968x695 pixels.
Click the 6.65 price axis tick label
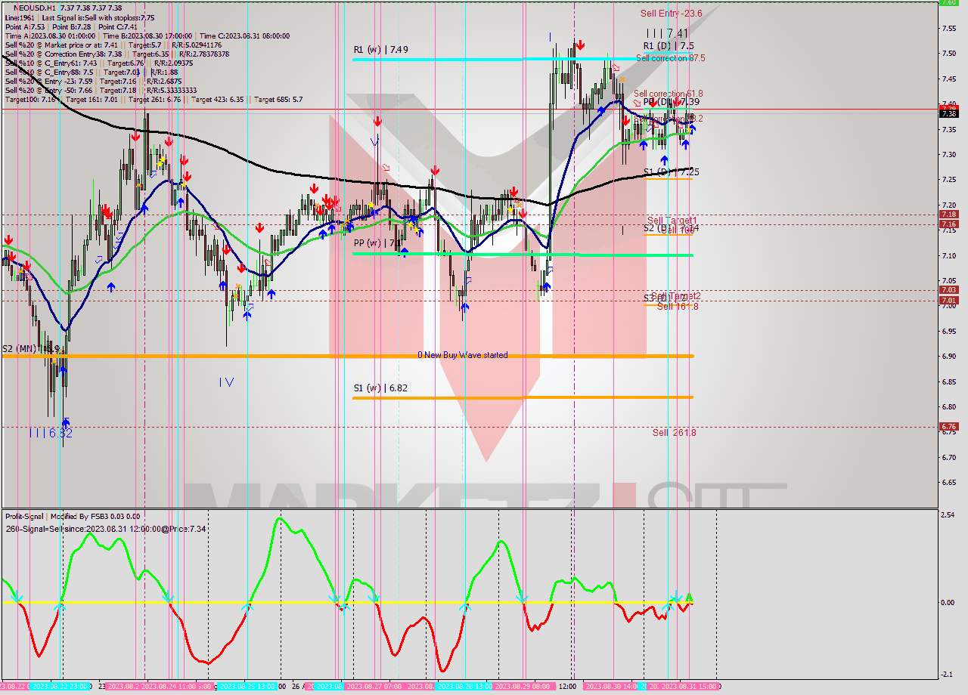pyautogui.click(x=949, y=482)
